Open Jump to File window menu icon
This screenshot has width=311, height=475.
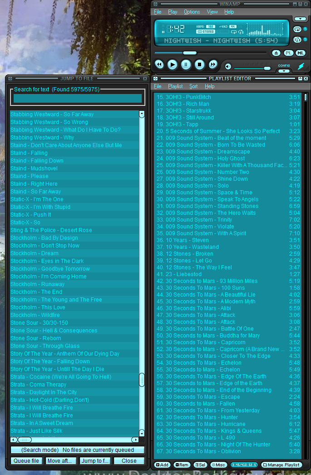[10, 79]
